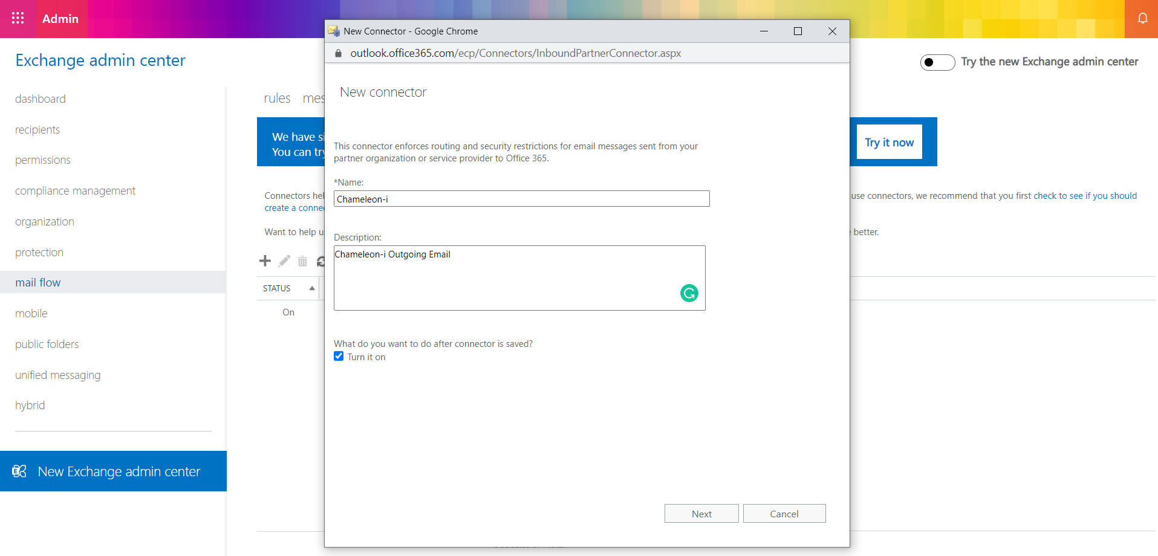Click the add connector plus icon
The width and height of the screenshot is (1158, 556).
click(x=265, y=260)
